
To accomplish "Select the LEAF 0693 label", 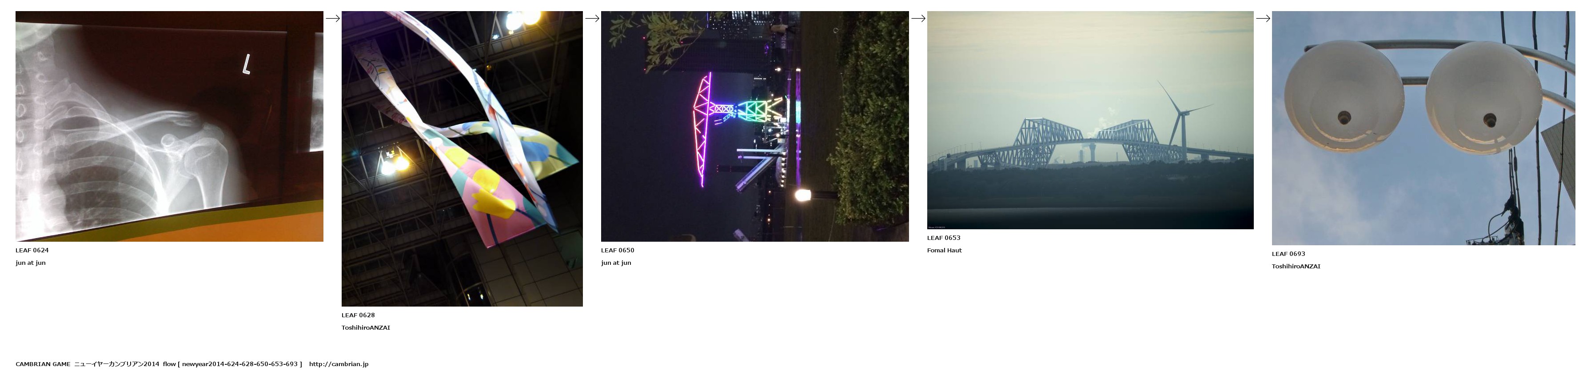I will tap(1288, 254).
